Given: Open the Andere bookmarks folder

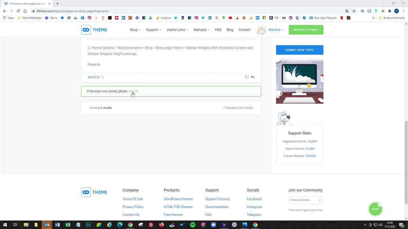Looking at the screenshot, I should (392, 18).
